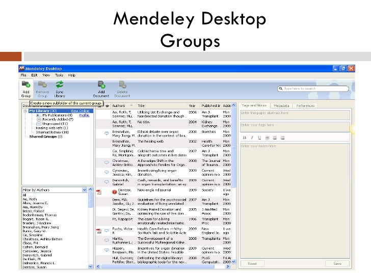Click the magnifier icon in search box
The image size is (371, 278).
(281, 89)
